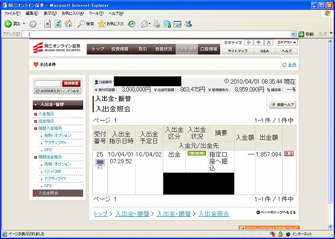This screenshot has height=239, width=335.
Task: Open the 検索 search toolbar button
Action: click(86, 24)
